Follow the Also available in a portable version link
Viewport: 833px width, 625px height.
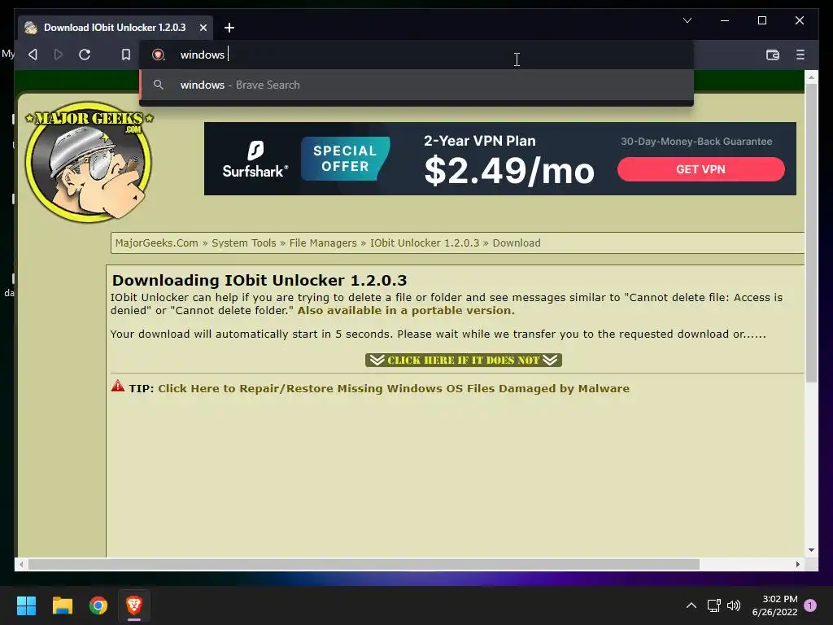pyautogui.click(x=406, y=311)
